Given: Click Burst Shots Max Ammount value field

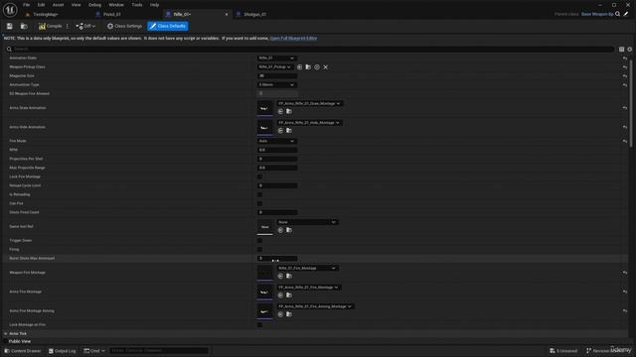Looking at the screenshot, I should [277, 258].
